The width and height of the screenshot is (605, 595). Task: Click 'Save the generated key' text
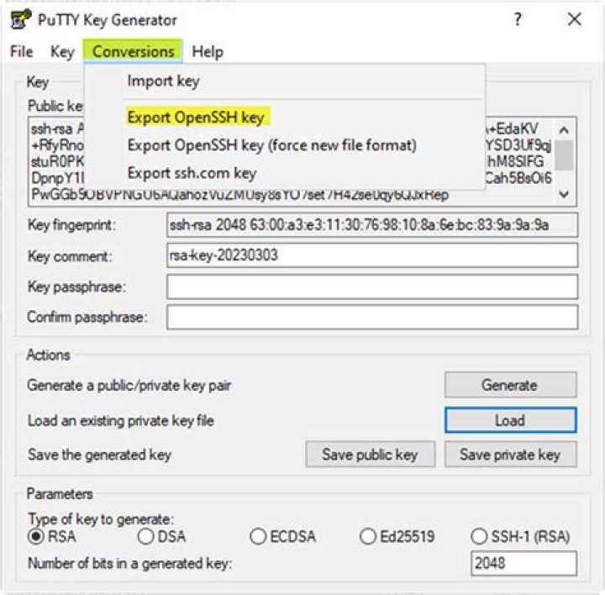[99, 455]
